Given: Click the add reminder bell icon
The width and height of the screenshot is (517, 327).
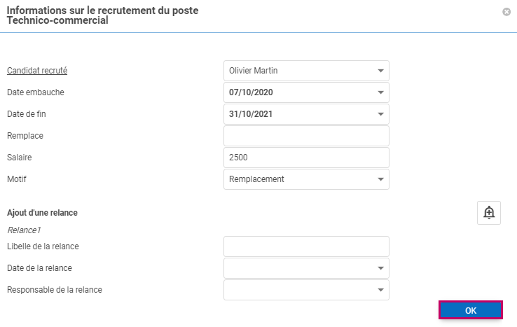Looking at the screenshot, I should [x=489, y=213].
